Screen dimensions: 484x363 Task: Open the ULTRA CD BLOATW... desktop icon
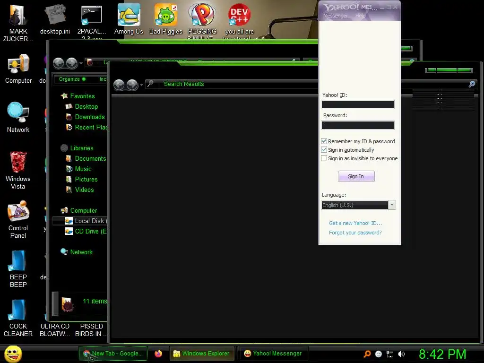tap(55, 329)
